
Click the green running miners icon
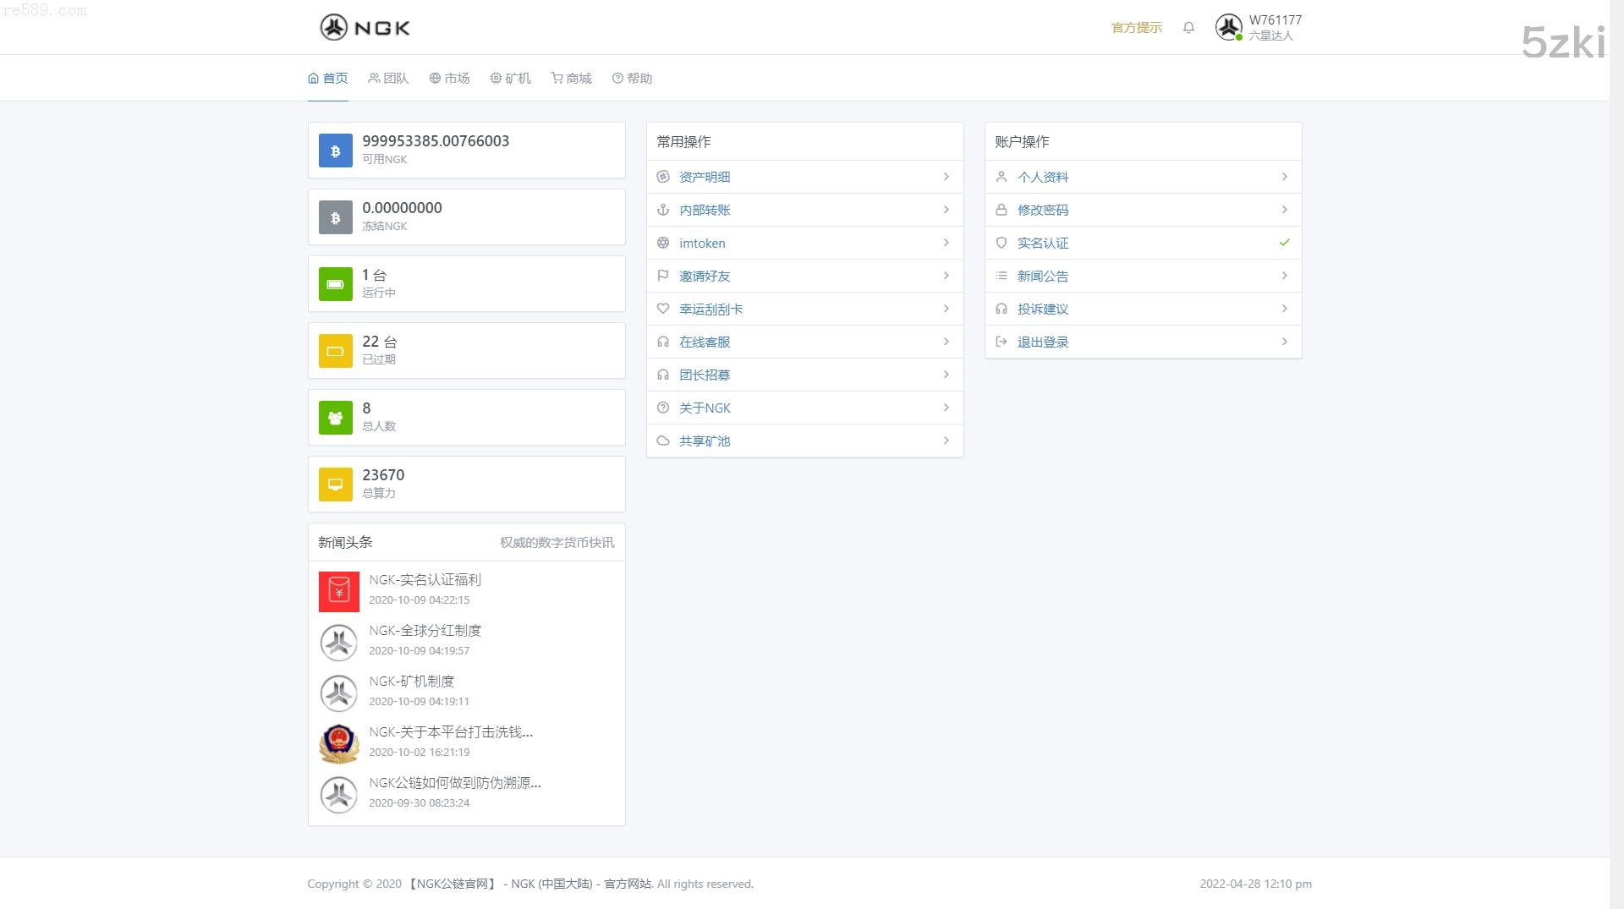(335, 284)
